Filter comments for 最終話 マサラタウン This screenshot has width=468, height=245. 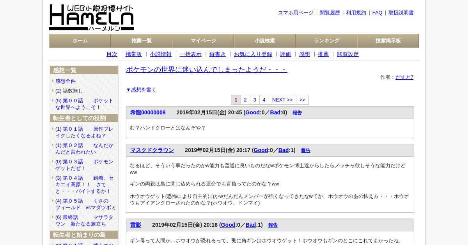pos(84,220)
